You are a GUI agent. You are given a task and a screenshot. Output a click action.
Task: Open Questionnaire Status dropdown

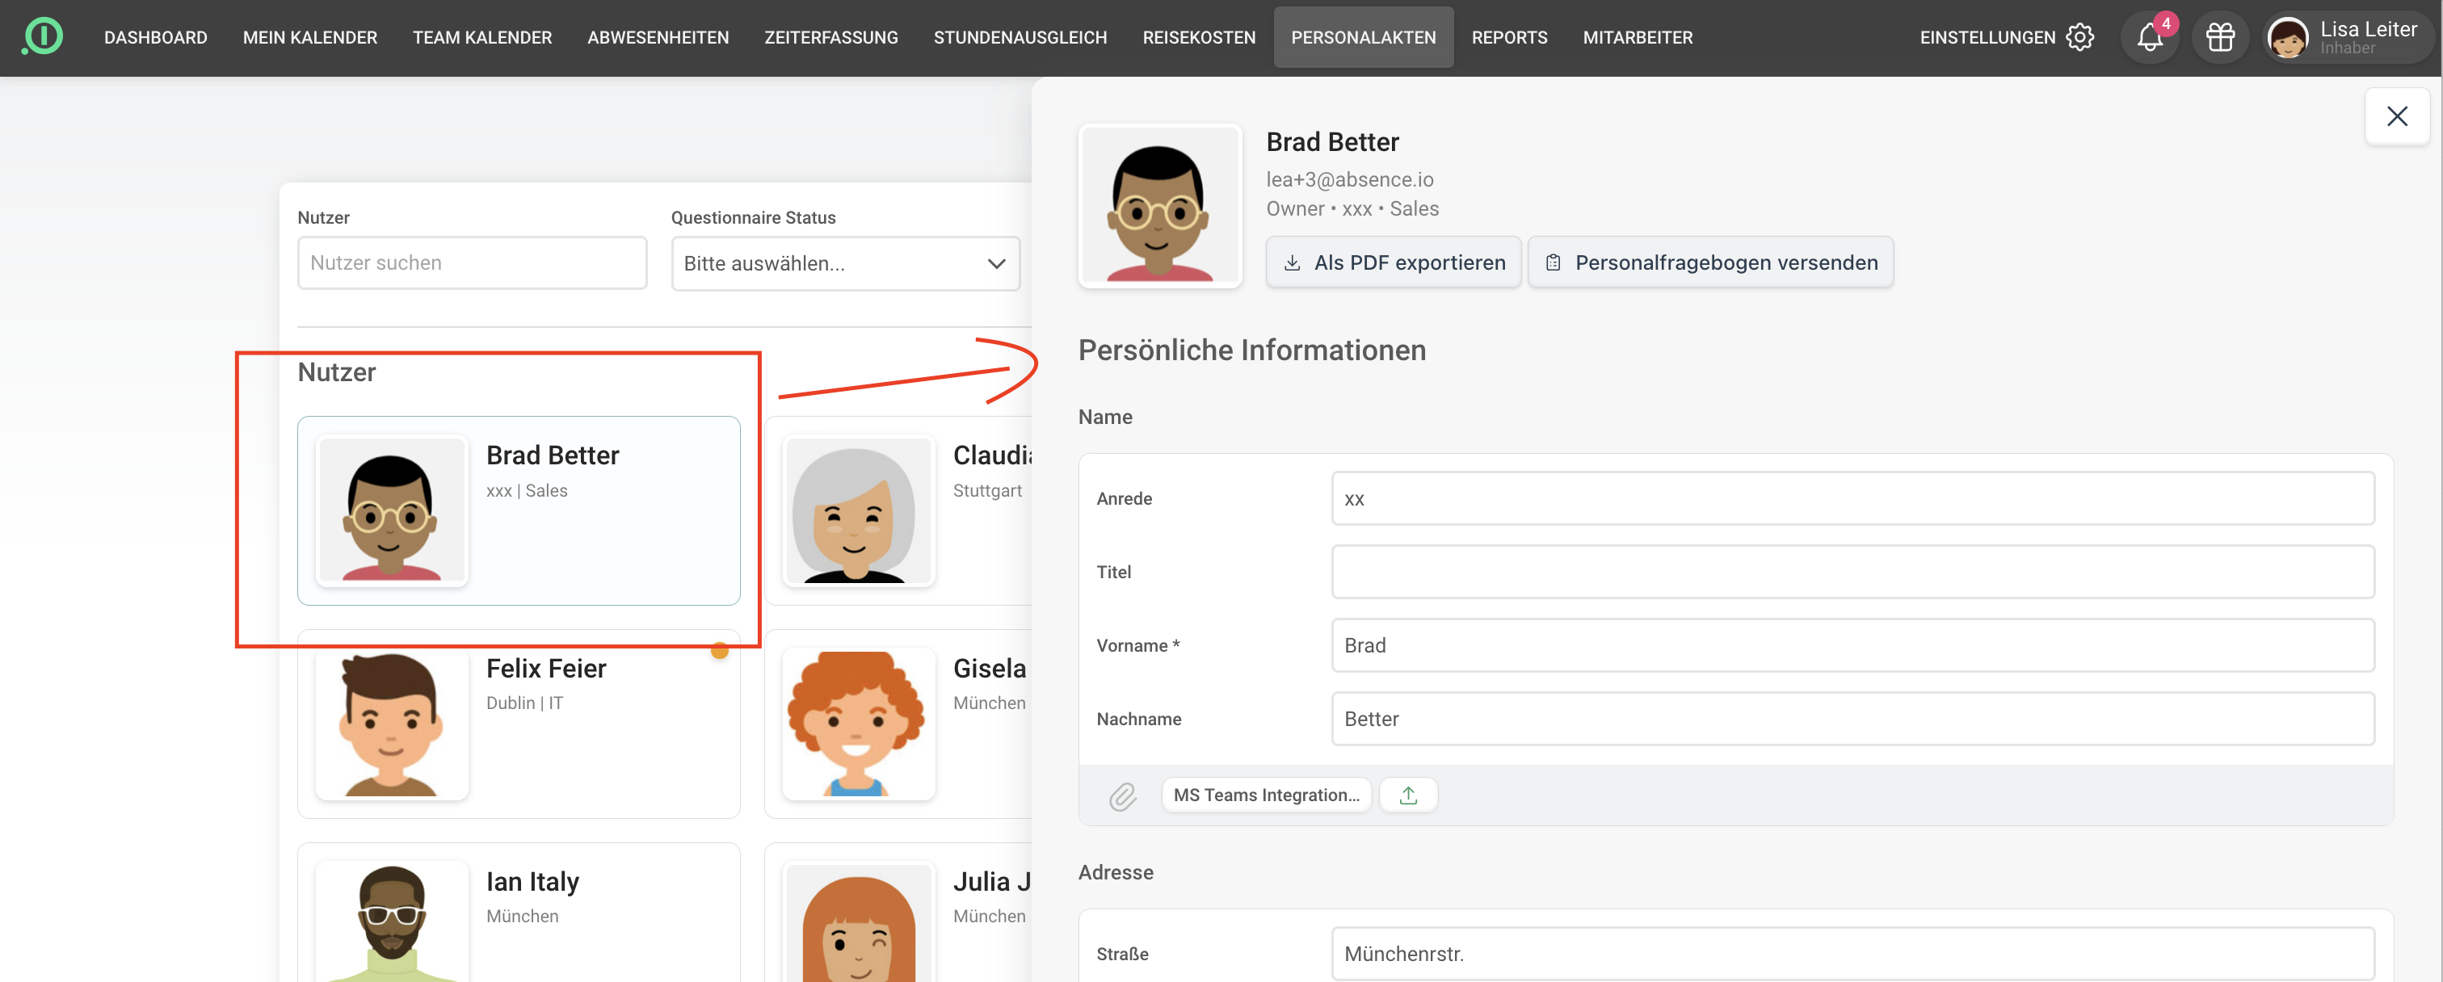click(844, 263)
